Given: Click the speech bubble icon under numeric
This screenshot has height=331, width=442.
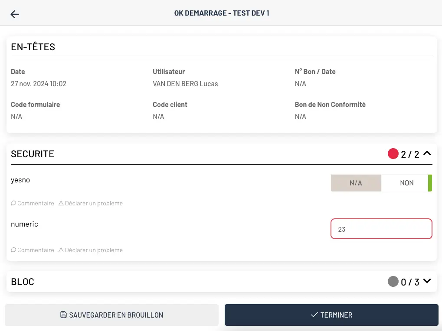Looking at the screenshot, I should [x=13, y=250].
